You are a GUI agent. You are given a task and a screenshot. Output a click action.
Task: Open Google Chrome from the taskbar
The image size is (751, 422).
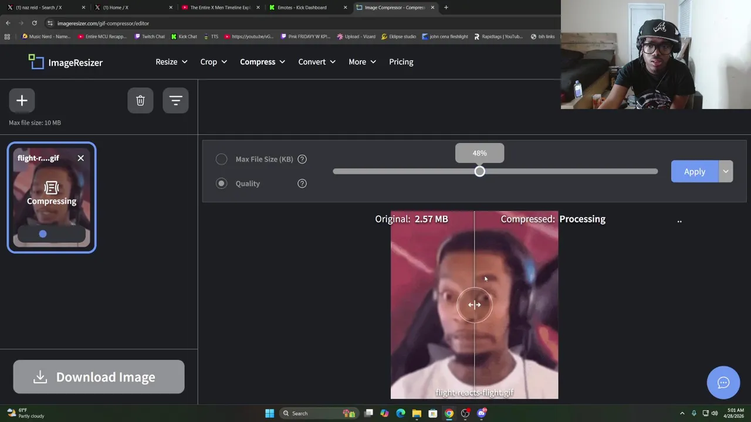point(449,413)
